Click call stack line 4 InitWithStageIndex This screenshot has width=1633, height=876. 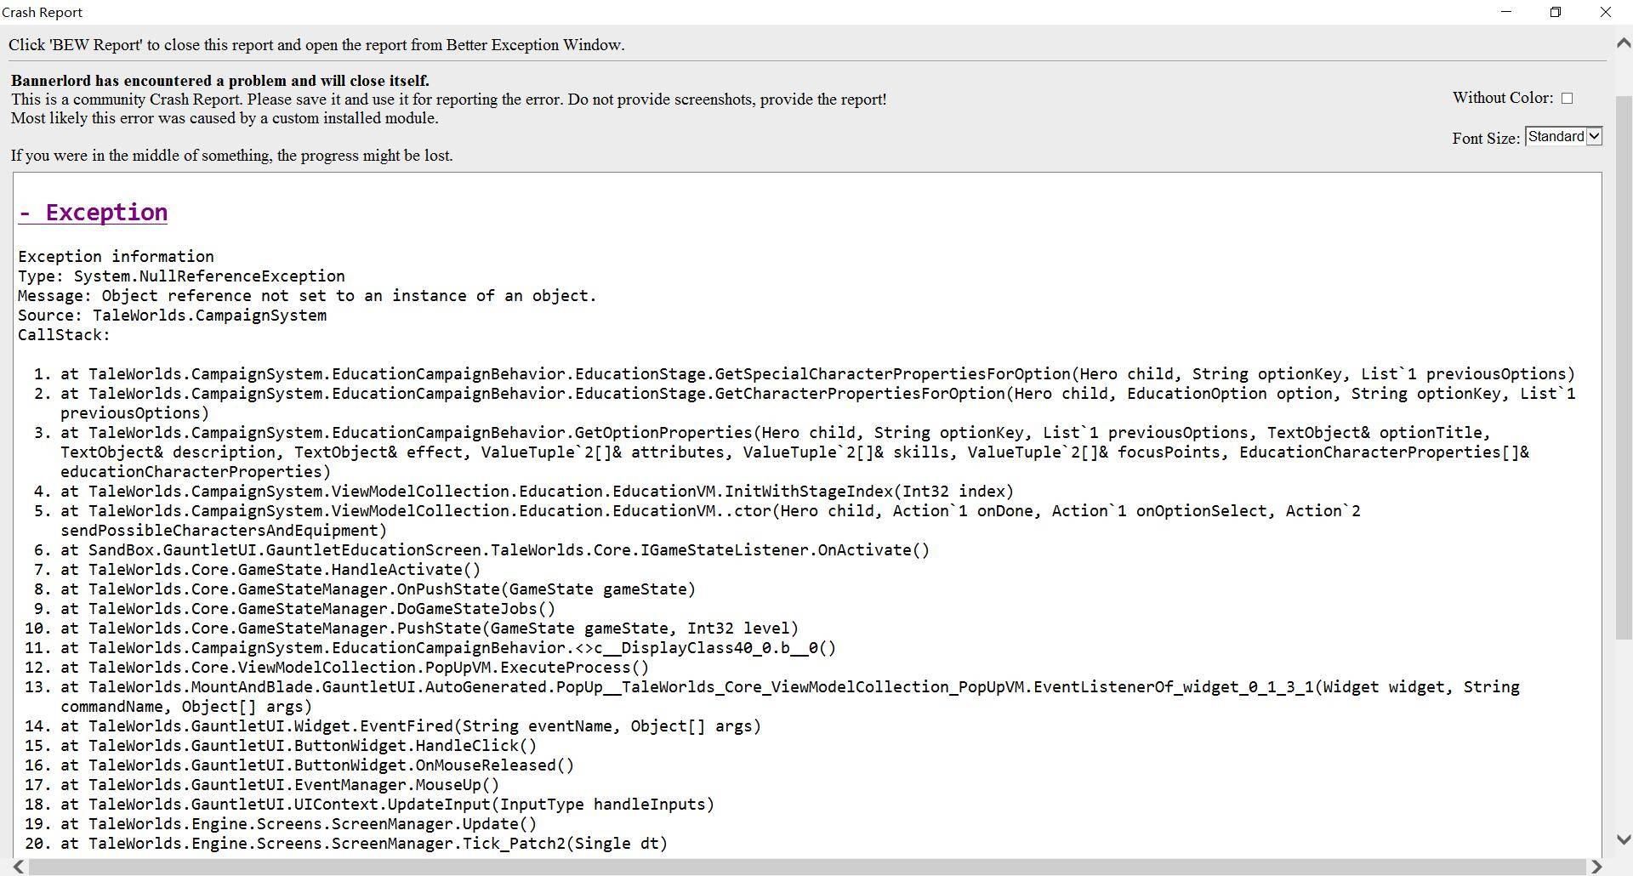pos(537,492)
